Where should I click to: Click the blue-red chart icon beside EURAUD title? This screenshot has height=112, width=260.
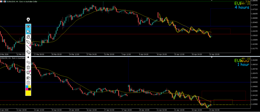pos(5,2)
